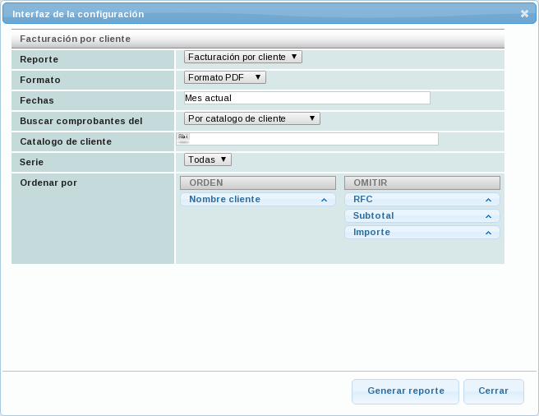Click the chevron arrow on the Importe row

[488, 233]
